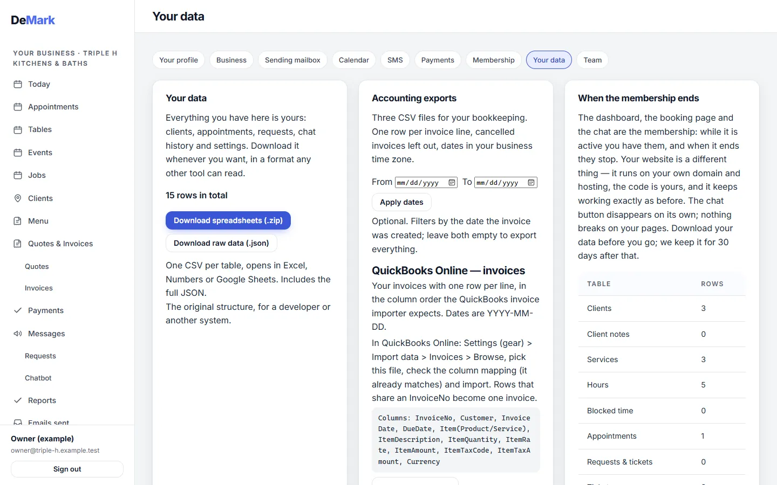Sign out of the account
Screen dimensions: 777x485
coord(67,469)
